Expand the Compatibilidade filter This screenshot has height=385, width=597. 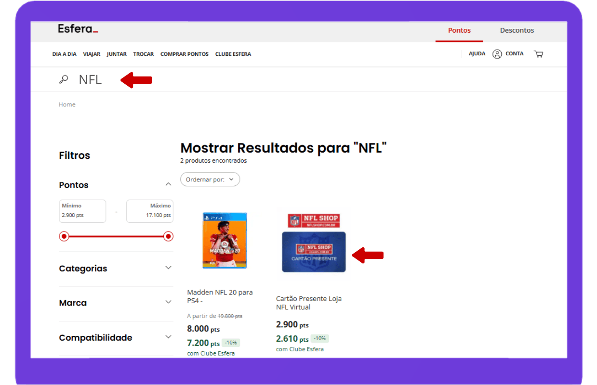[168, 337]
